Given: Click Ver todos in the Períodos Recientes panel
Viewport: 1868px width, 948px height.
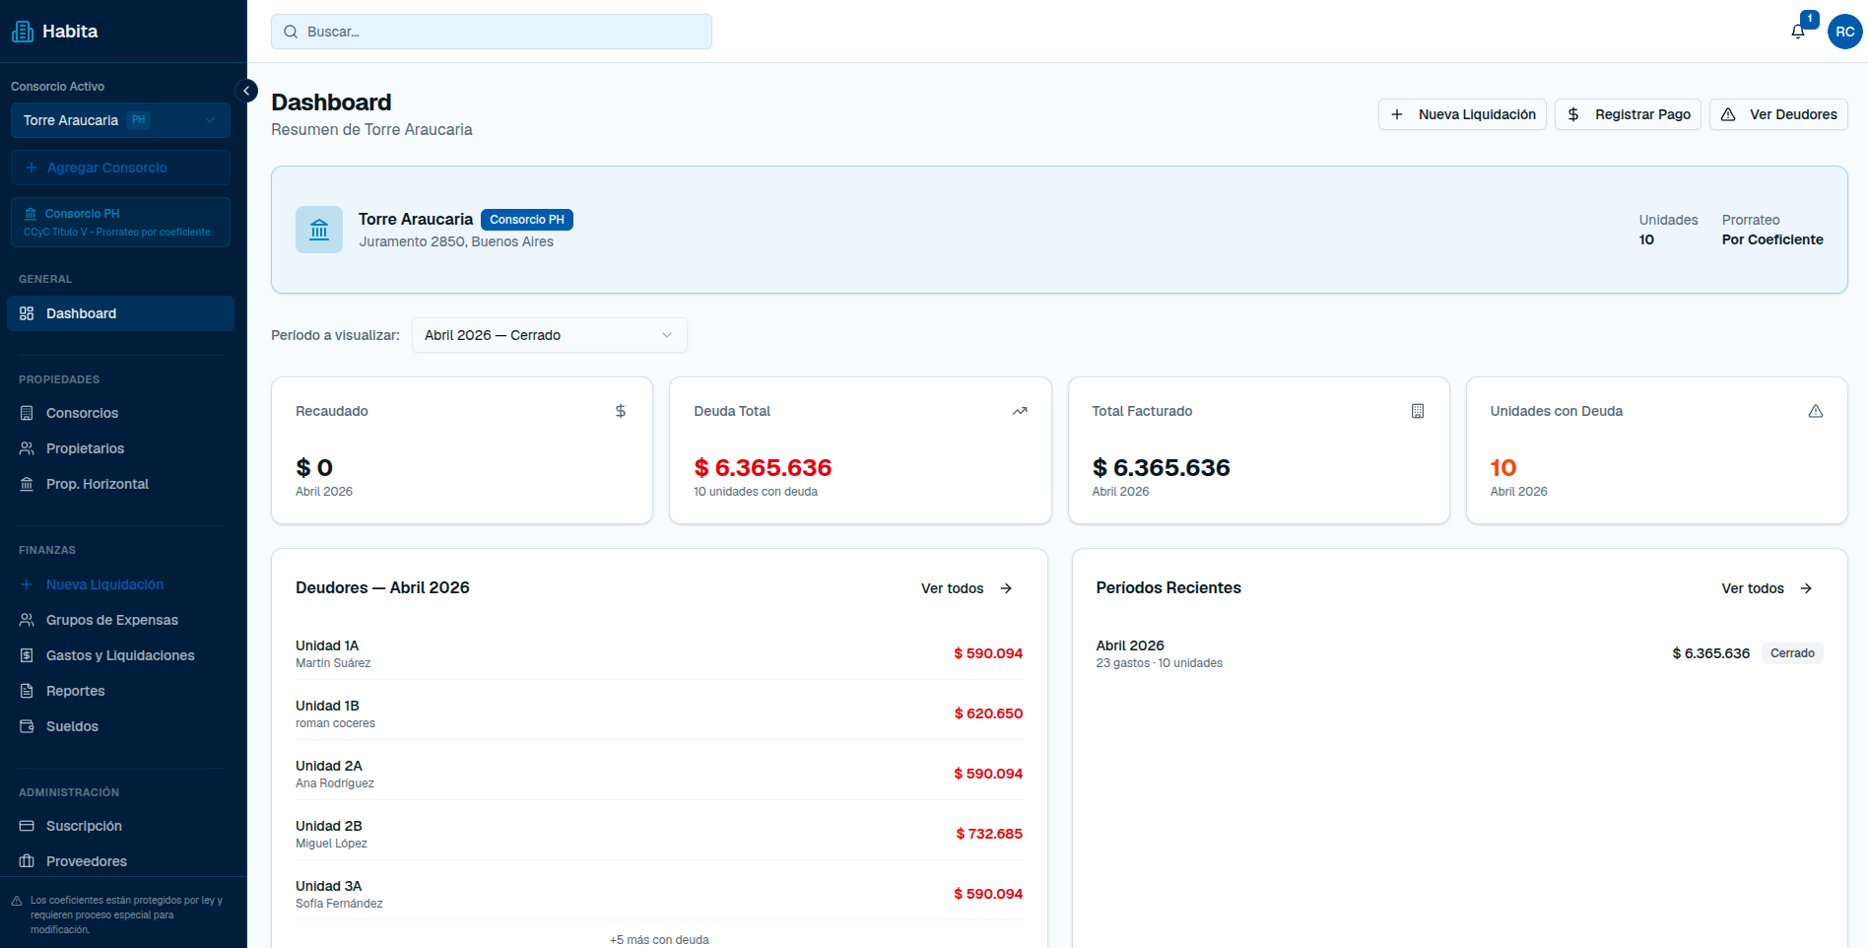Looking at the screenshot, I should click(1767, 588).
